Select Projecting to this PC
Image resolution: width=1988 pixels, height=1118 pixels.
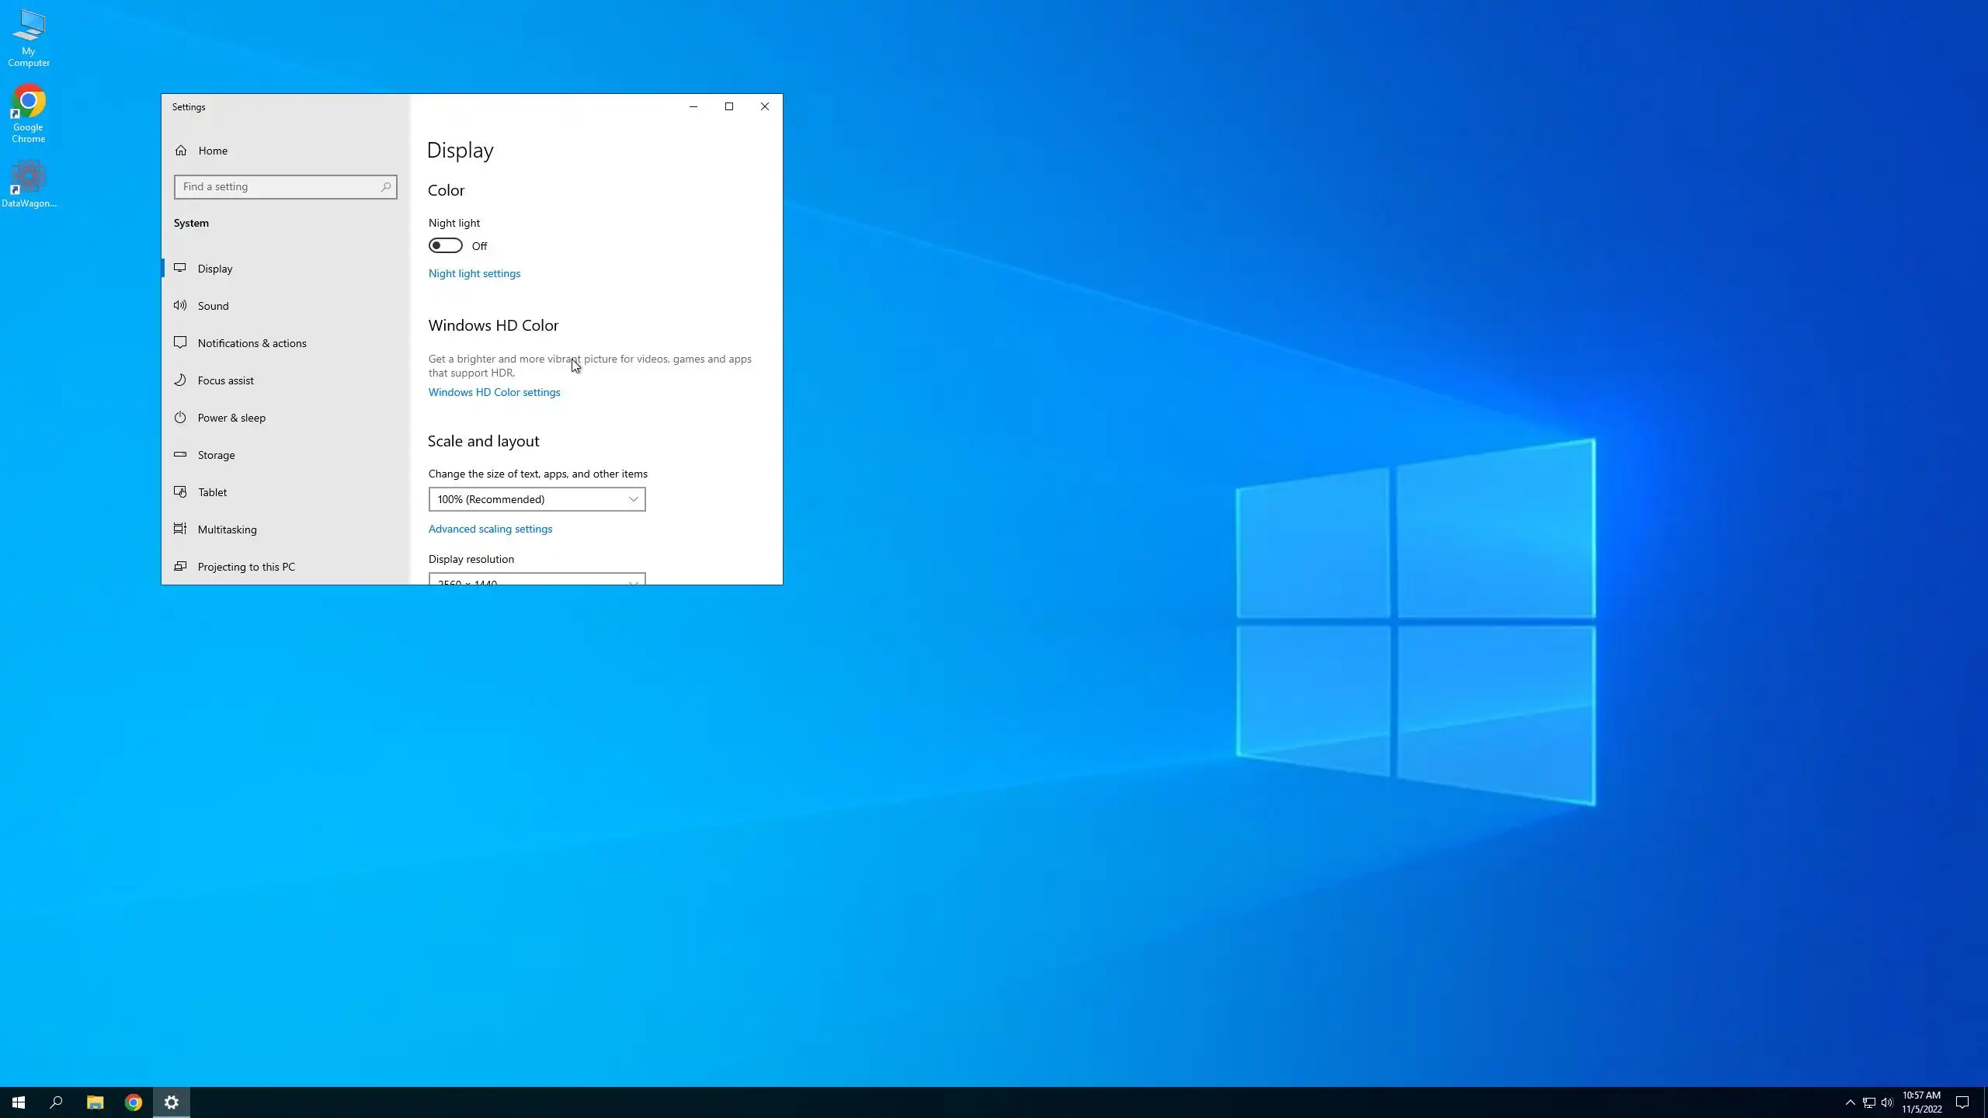click(x=246, y=567)
